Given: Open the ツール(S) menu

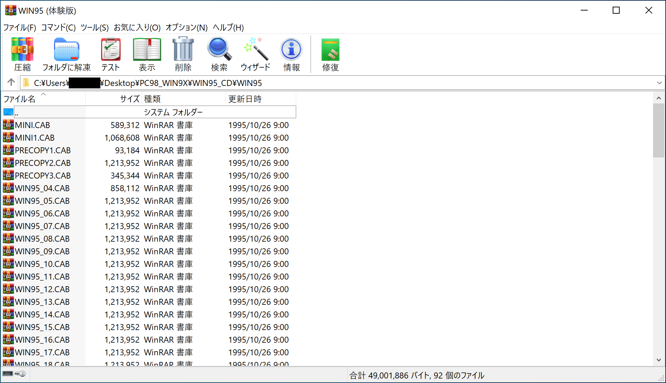Looking at the screenshot, I should pos(95,27).
